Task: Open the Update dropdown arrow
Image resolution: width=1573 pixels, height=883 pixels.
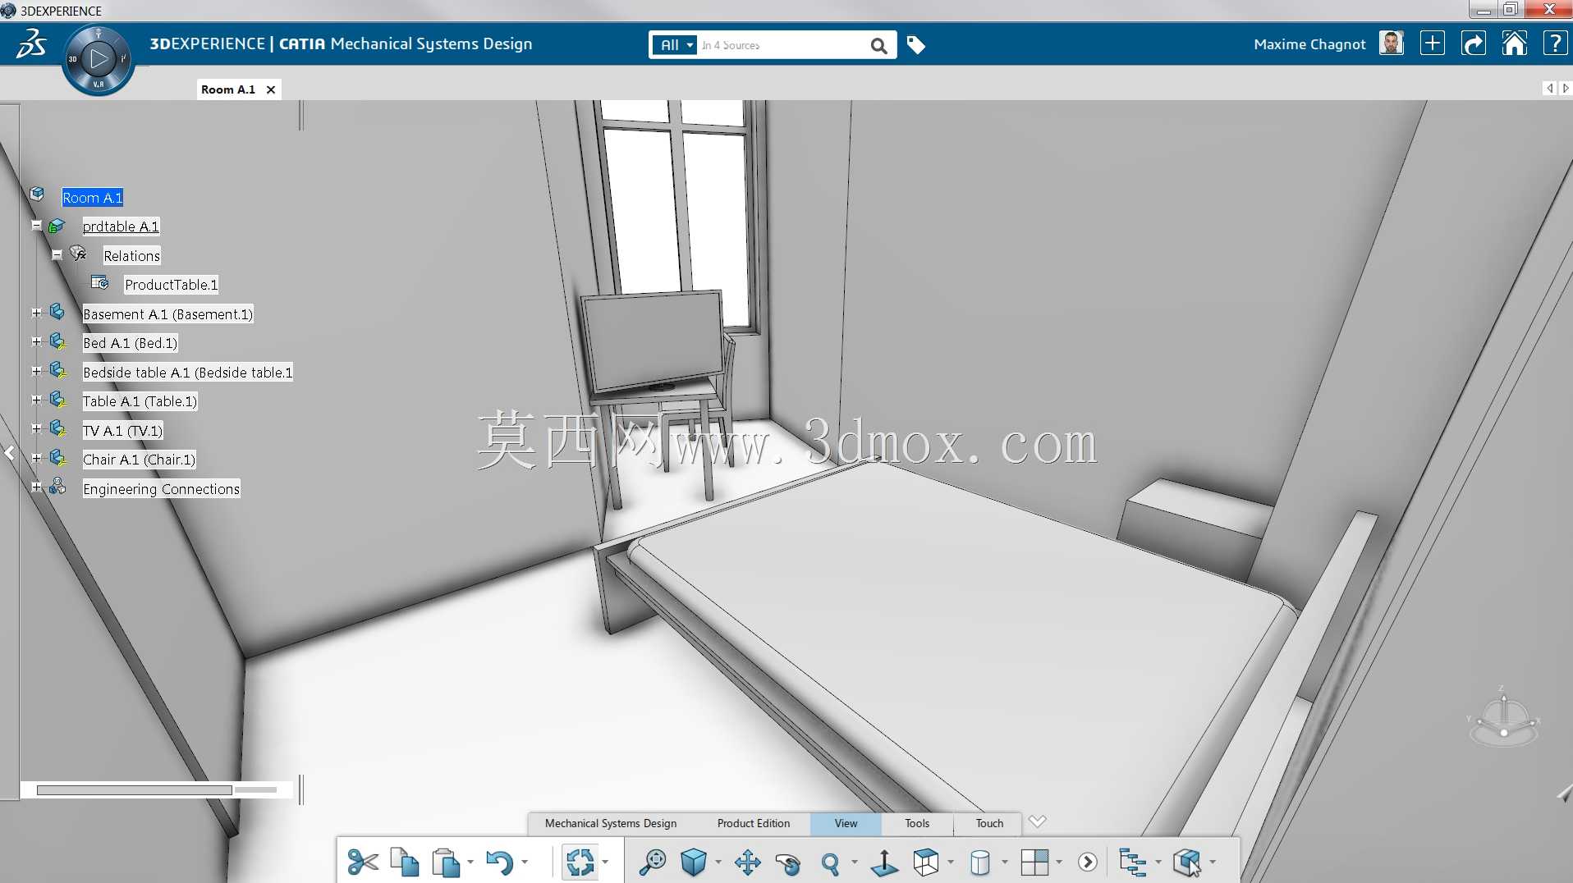Action: pos(605,862)
